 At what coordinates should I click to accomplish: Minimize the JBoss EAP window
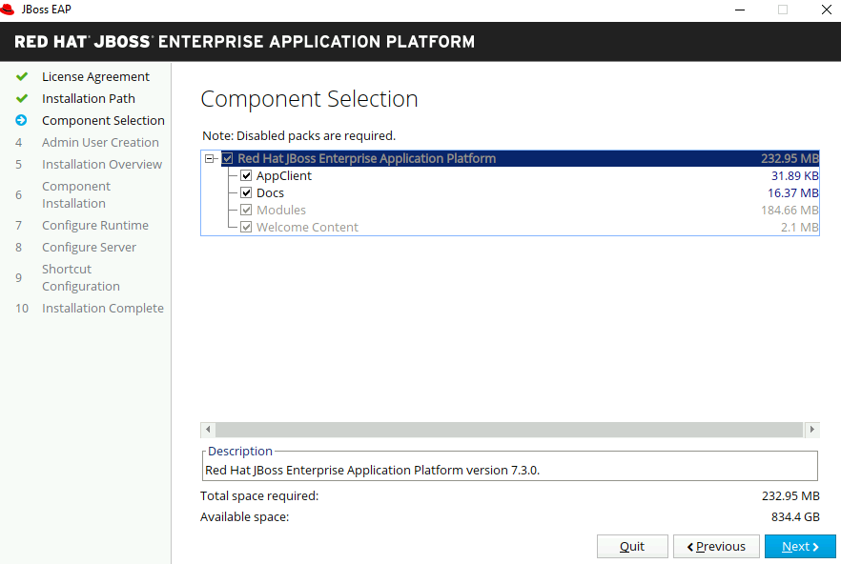pos(740,10)
